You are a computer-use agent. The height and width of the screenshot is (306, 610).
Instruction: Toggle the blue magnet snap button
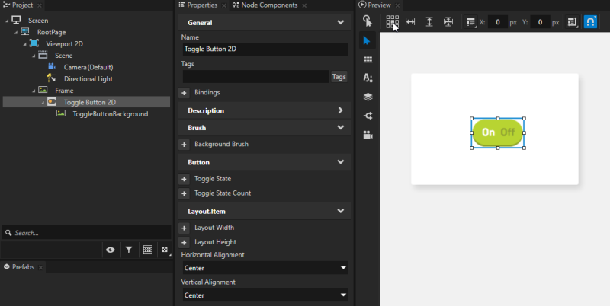tap(590, 22)
